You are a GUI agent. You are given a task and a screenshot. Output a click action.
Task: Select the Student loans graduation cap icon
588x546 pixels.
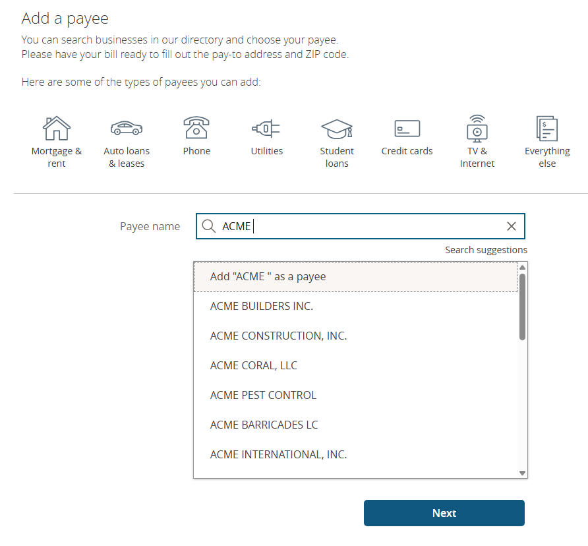(x=337, y=129)
